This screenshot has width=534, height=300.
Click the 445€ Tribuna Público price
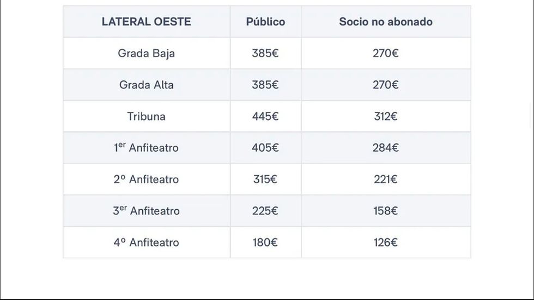[265, 116]
